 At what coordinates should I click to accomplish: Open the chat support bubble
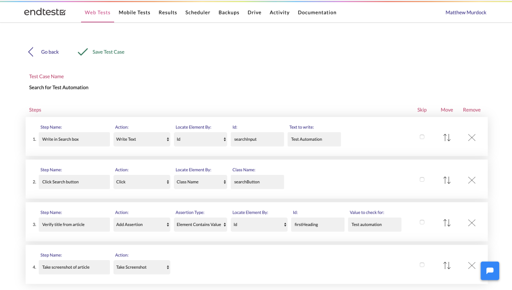click(490, 271)
